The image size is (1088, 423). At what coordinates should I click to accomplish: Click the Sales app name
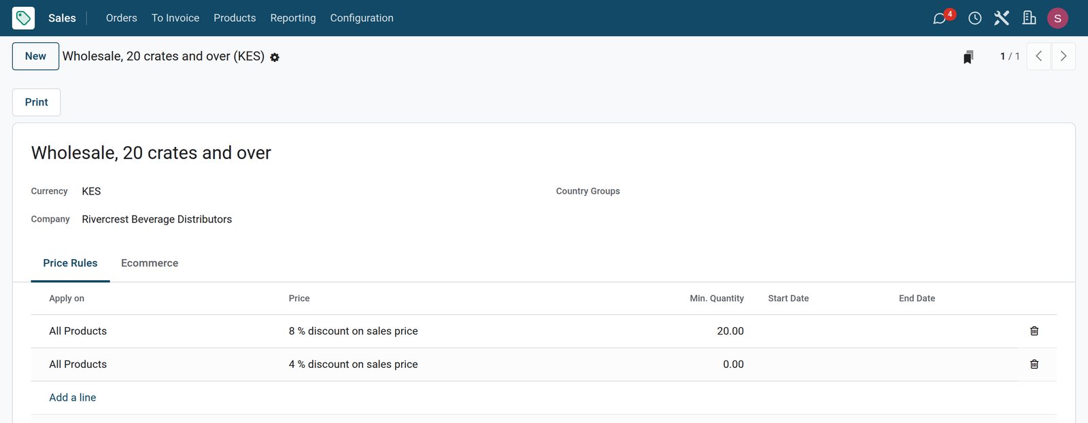(62, 18)
